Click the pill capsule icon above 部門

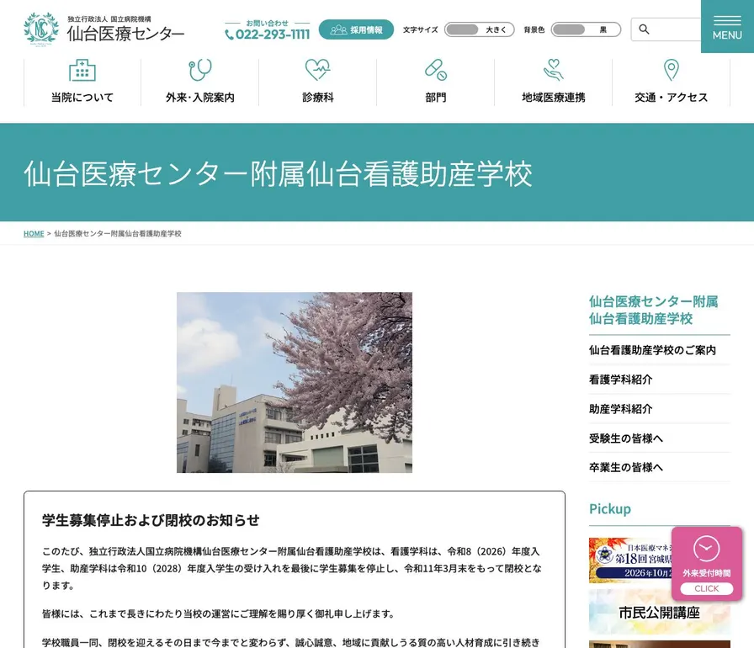[x=436, y=70]
